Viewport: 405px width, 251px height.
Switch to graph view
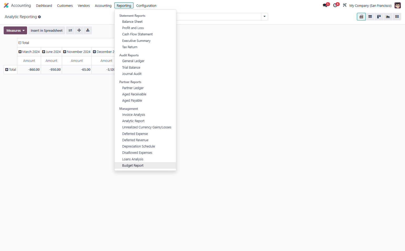coord(388,17)
